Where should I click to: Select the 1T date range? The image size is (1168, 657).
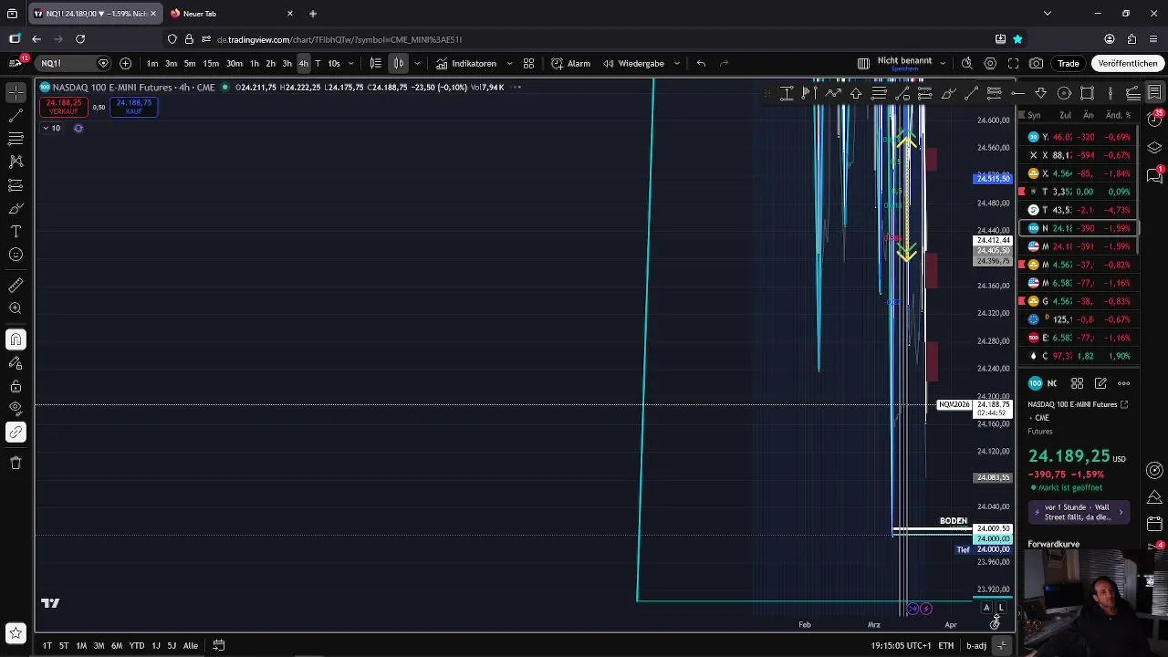[x=47, y=645]
